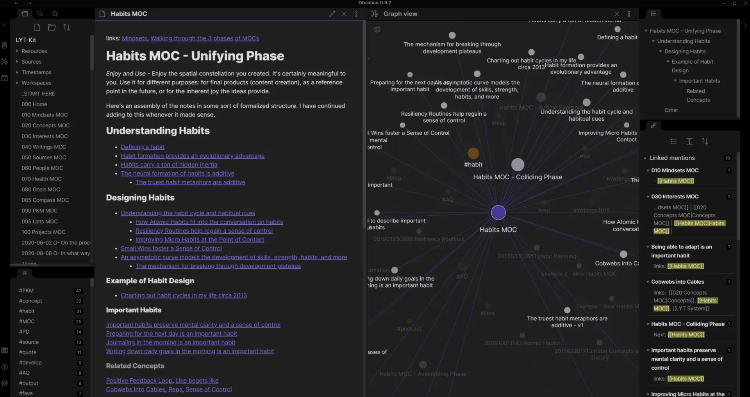Open more options for Habits MOC pane
This screenshot has height=397, width=750.
pos(356,14)
